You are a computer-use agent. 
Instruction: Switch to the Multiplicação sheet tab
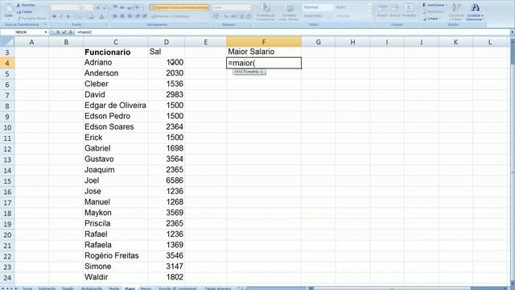coord(92,288)
